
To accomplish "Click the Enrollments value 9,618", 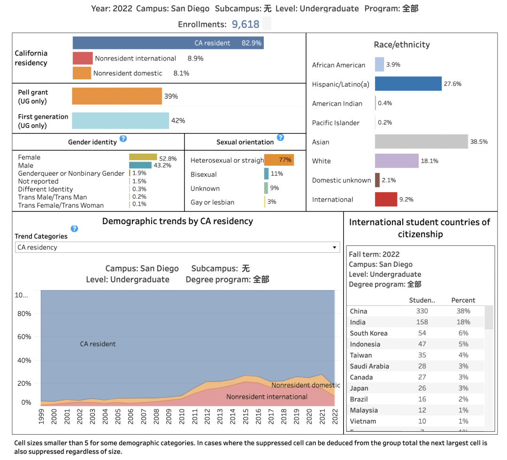I will [x=245, y=24].
